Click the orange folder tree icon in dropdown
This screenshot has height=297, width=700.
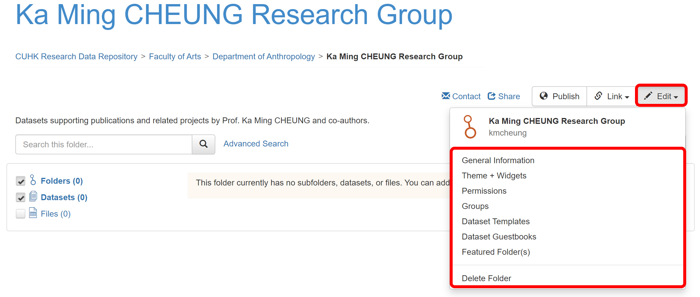click(470, 127)
